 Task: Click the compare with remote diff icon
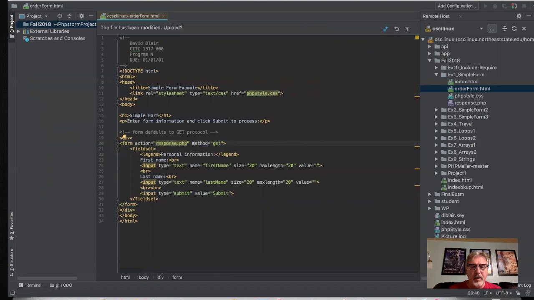pos(385,29)
